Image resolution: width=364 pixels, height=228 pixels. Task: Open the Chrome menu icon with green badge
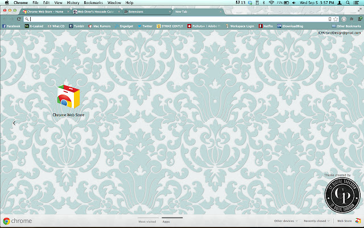click(x=359, y=19)
